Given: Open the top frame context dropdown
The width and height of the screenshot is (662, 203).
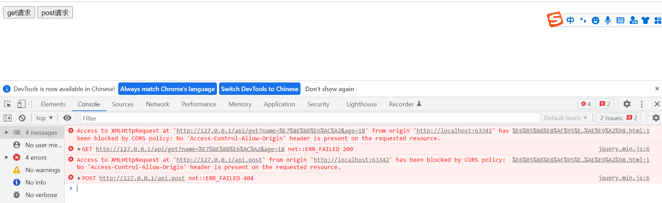Looking at the screenshot, I should pos(44,118).
